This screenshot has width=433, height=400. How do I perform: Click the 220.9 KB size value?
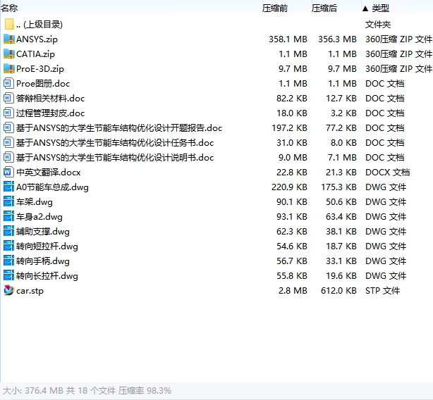tap(289, 187)
